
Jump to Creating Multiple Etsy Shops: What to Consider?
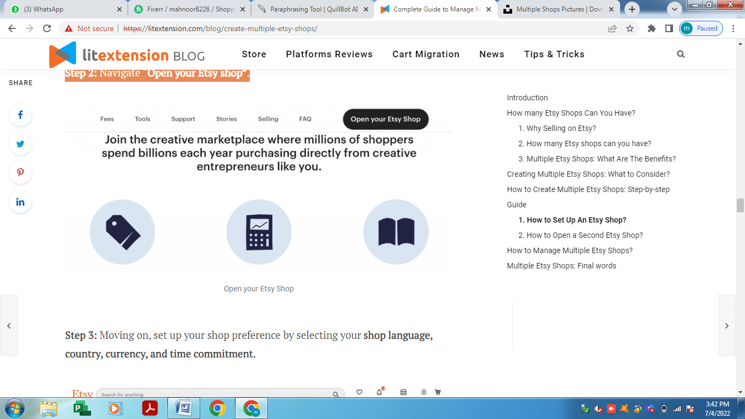click(588, 174)
